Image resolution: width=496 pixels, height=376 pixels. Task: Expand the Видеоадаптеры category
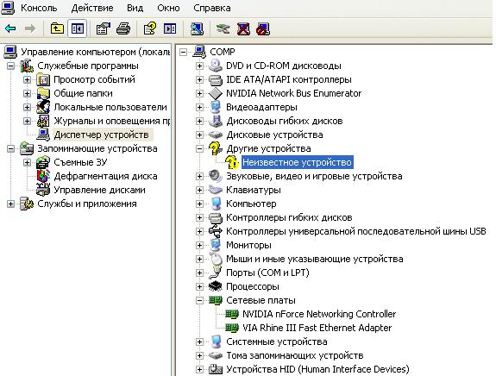[199, 107]
